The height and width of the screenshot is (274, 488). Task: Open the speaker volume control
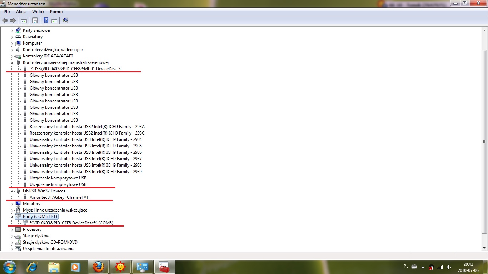pyautogui.click(x=449, y=267)
